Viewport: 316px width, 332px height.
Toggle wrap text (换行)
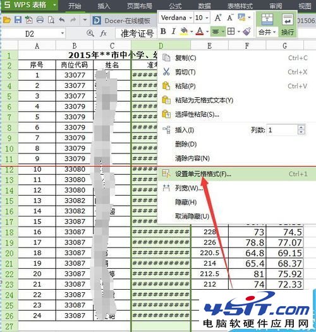click(x=288, y=25)
